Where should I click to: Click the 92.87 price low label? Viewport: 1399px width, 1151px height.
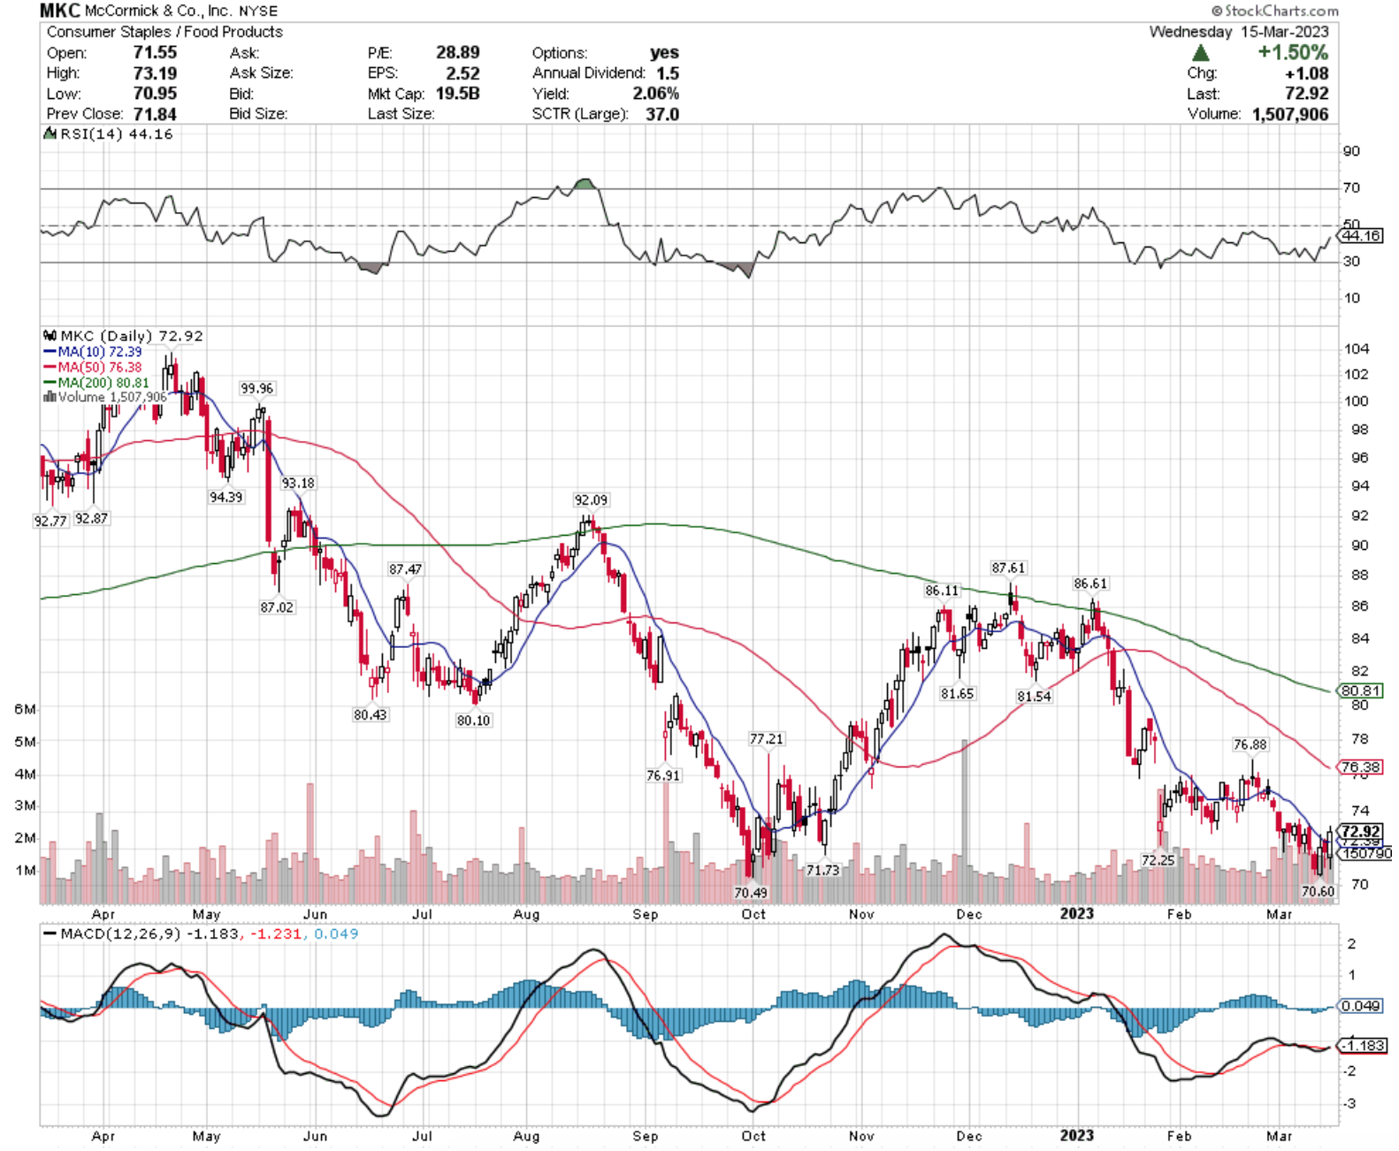91,519
